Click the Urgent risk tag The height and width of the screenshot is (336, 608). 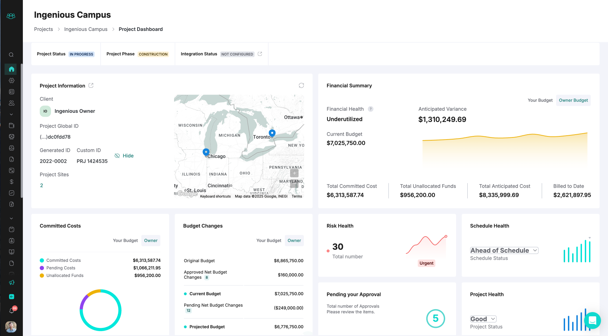pyautogui.click(x=426, y=263)
